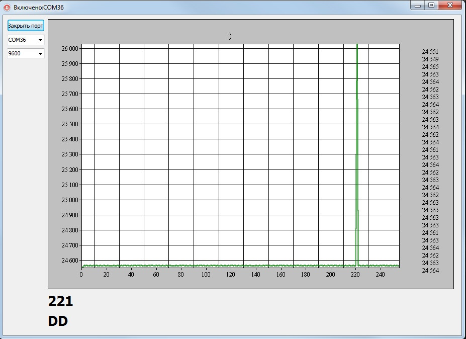
Task: Click the '24 551' reading in the list
Action: (430, 51)
